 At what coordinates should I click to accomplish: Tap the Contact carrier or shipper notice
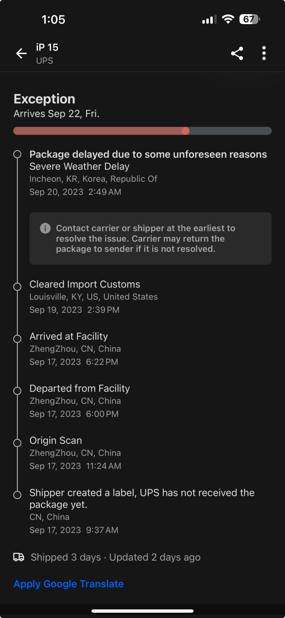[x=150, y=239]
